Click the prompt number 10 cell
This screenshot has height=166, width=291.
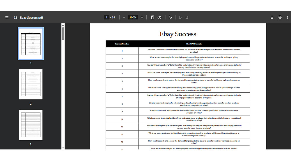[122, 119]
